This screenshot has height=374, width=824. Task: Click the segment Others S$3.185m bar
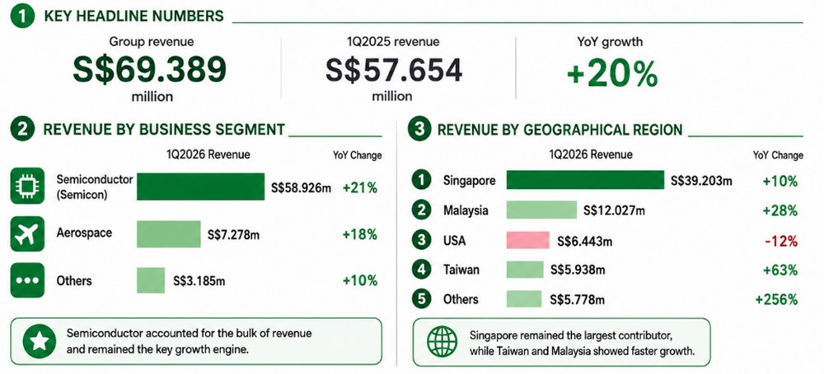pos(151,280)
